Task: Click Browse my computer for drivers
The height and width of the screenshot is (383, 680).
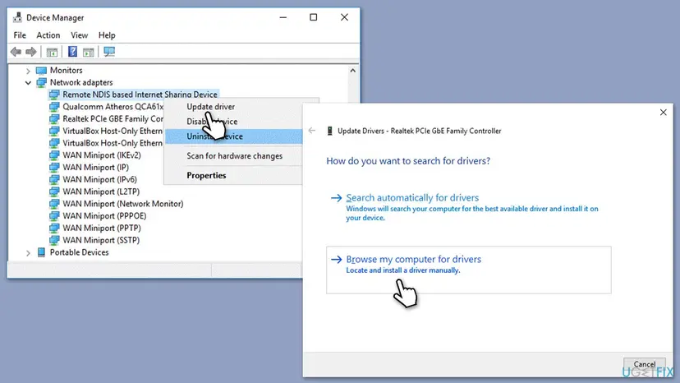Action: click(469, 270)
